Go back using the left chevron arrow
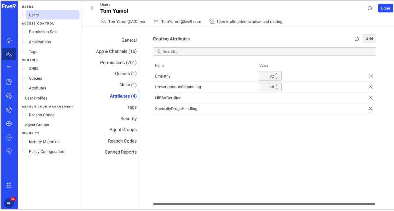394x211 pixels. (x=92, y=8)
